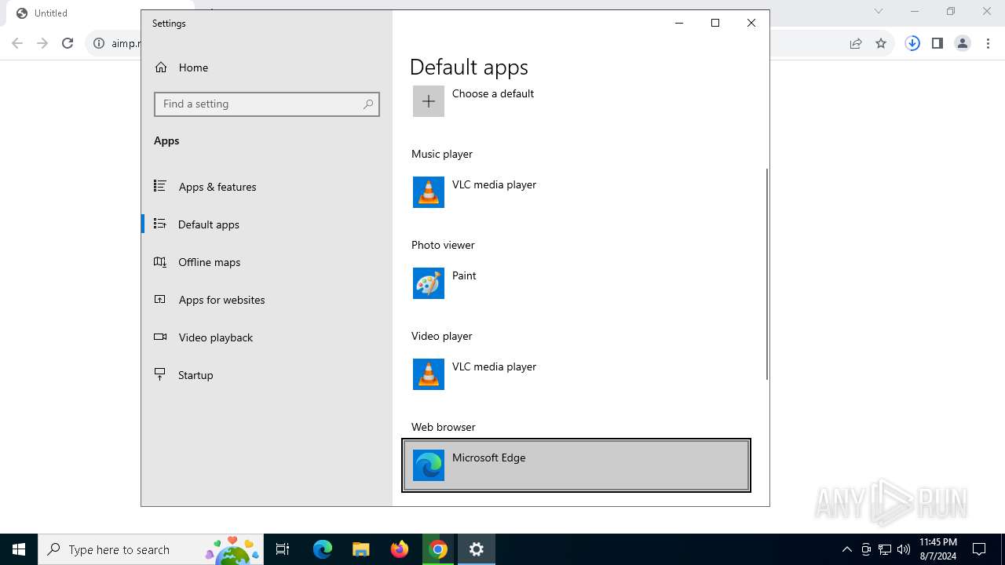The height and width of the screenshot is (565, 1005).
Task: Click VLC cone icon under Music player
Action: tap(429, 192)
